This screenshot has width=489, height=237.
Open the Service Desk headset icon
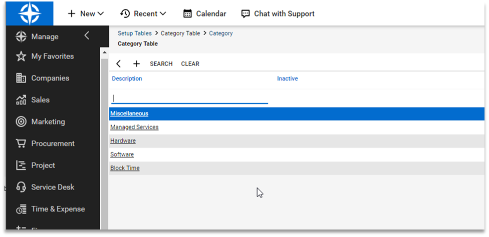tap(21, 187)
